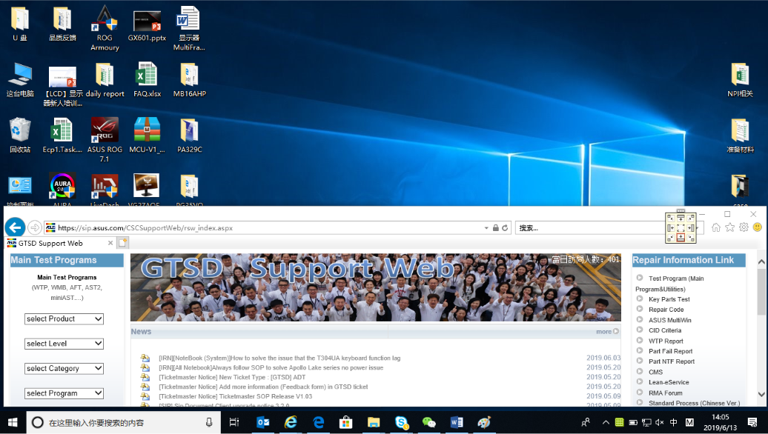
Task: Open browser tools gear icon
Action: click(744, 227)
